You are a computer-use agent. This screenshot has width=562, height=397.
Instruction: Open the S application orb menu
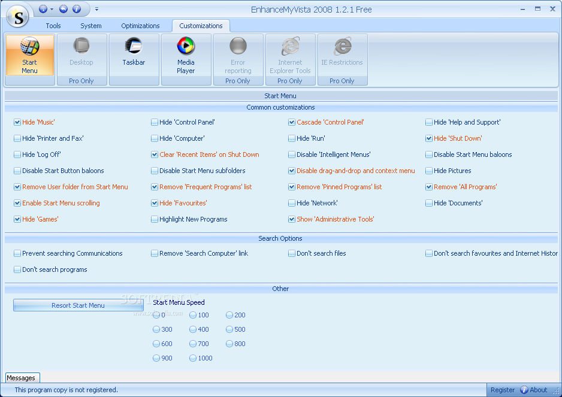(17, 16)
